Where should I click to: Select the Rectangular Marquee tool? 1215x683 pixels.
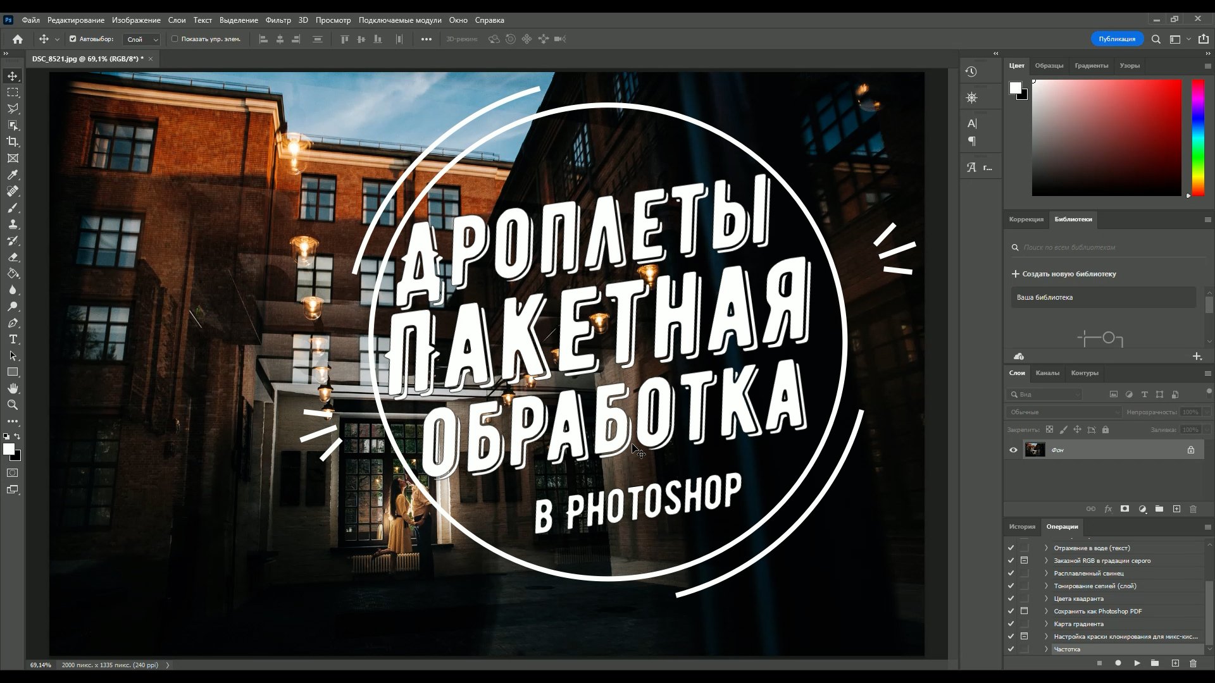13,92
